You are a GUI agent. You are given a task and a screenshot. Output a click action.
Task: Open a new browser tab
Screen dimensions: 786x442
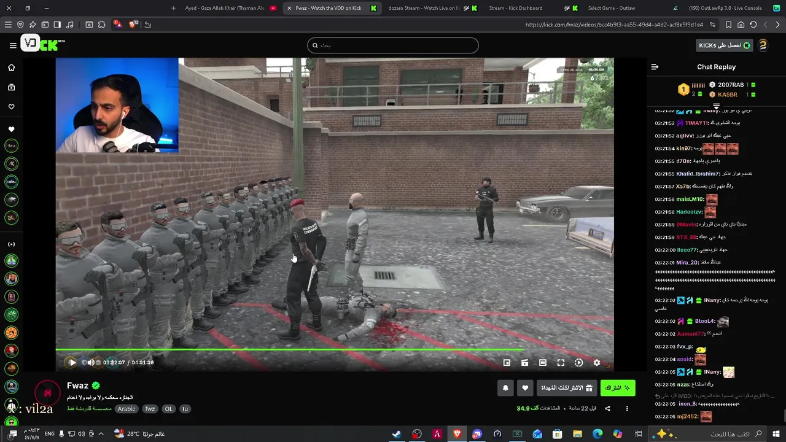173,8
